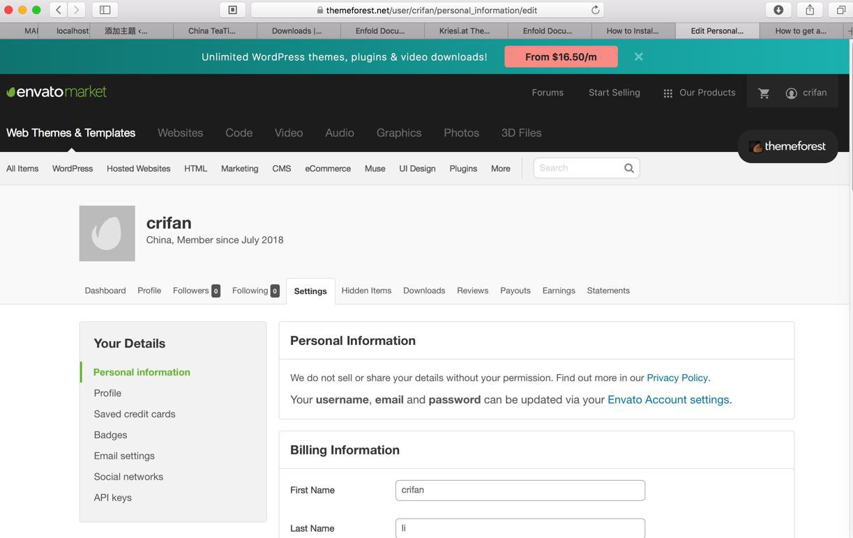This screenshot has width=853, height=538.
Task: Open Badges settings
Action: click(110, 435)
